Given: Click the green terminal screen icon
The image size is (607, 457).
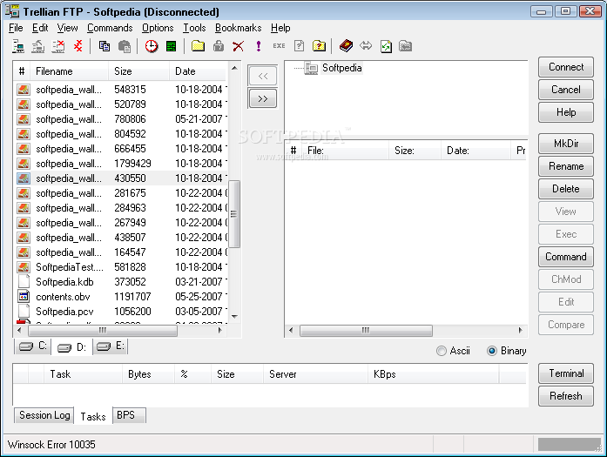Looking at the screenshot, I should (x=171, y=46).
